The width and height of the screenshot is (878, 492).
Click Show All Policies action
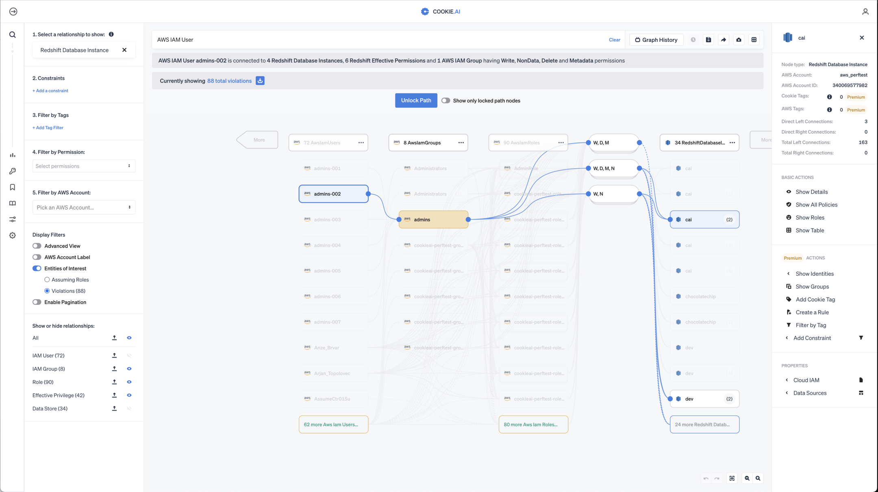(816, 205)
